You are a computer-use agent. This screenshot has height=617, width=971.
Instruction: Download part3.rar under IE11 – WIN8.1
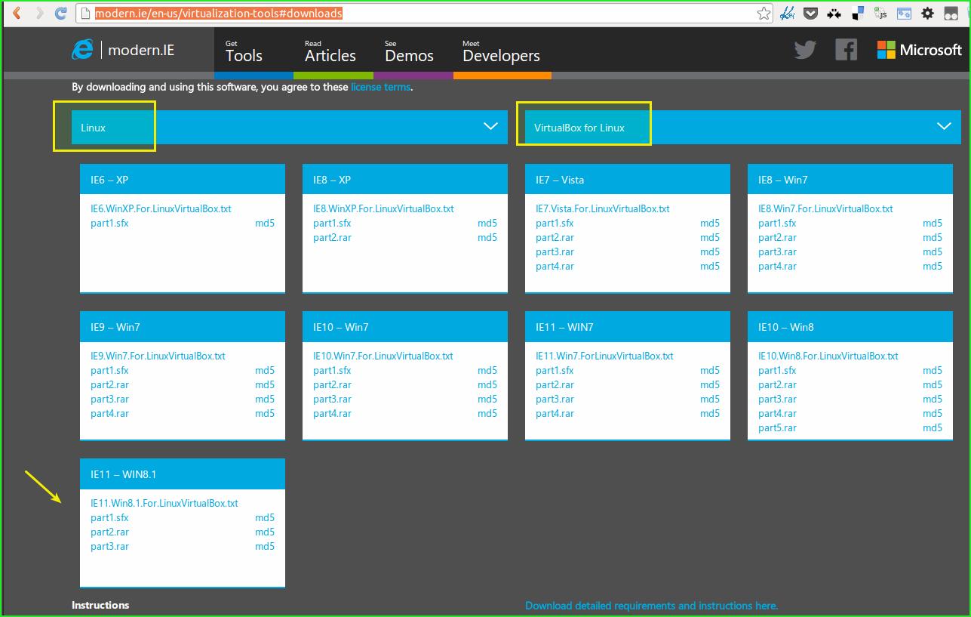(109, 546)
